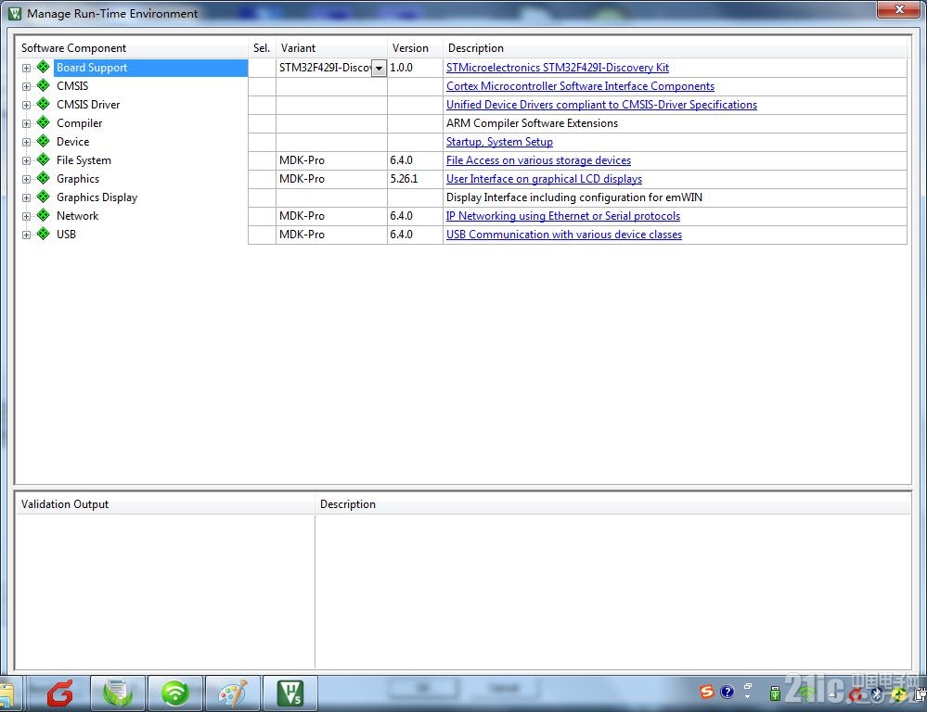Screen dimensions: 927x712
Task: Select the CMSIS Driver row label
Action: [88, 105]
